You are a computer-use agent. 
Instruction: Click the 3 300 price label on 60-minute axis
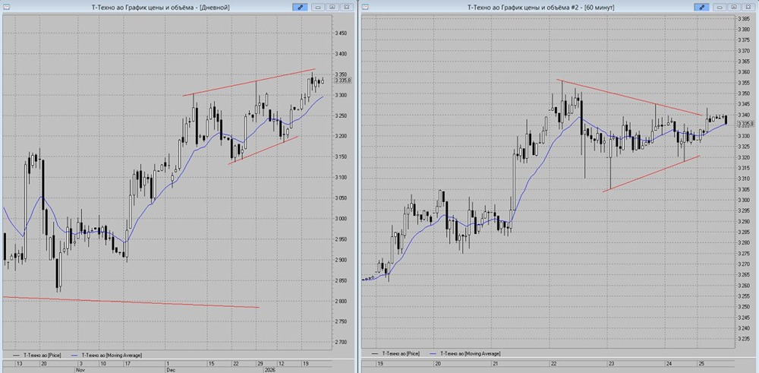743,200
